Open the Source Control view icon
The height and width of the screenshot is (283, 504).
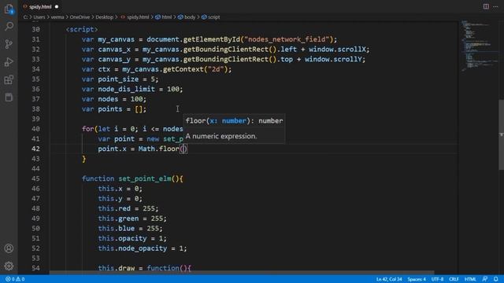click(9, 44)
